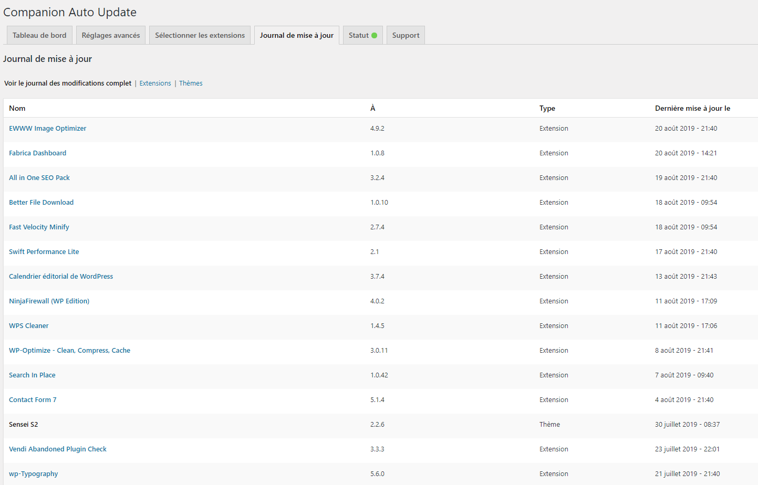Open Fabrica Dashboard plugin link
The width and height of the screenshot is (758, 485).
(x=37, y=153)
